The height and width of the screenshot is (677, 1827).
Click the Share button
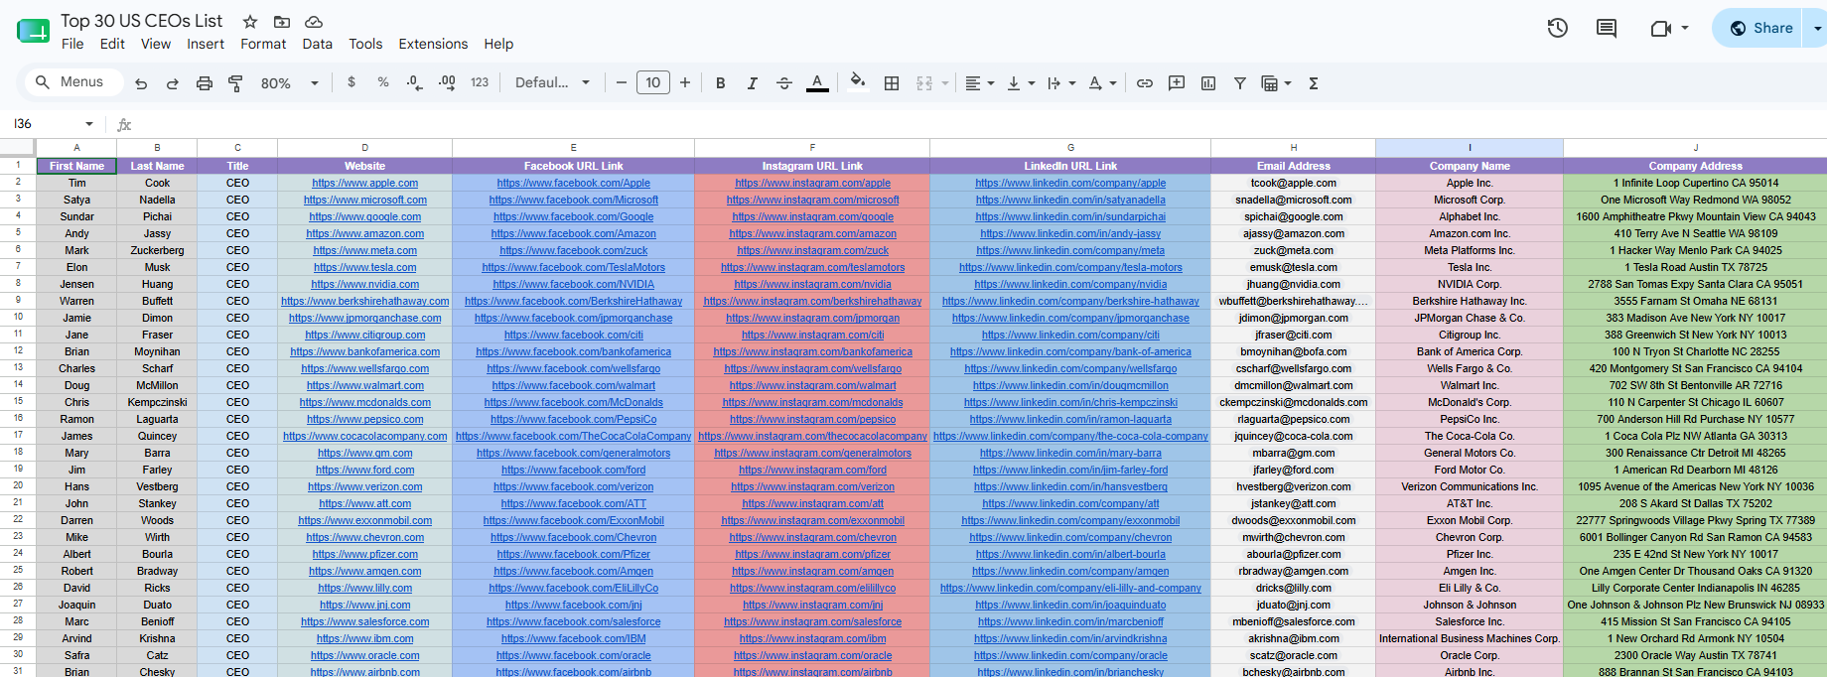pos(1761,28)
